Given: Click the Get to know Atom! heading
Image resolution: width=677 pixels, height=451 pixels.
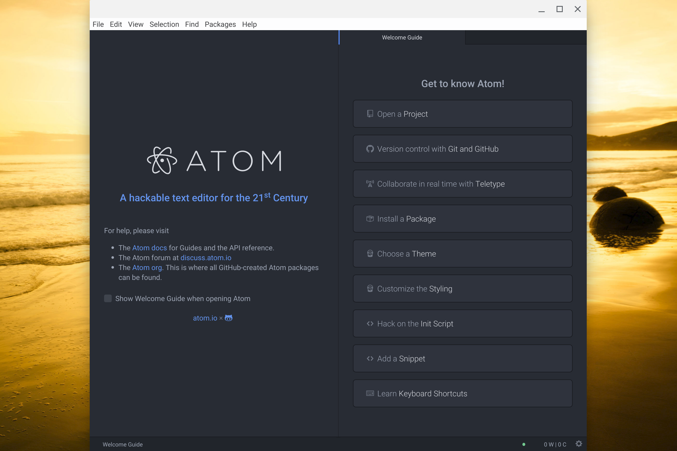Looking at the screenshot, I should (463, 84).
